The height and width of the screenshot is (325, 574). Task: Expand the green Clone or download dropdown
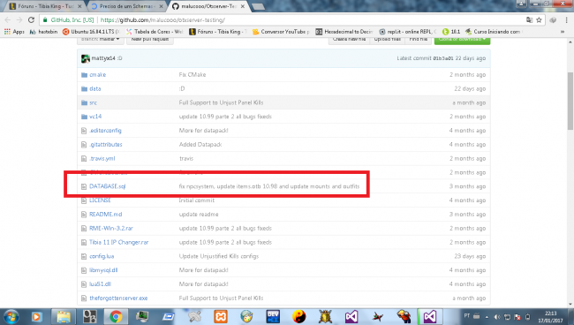coord(462,41)
